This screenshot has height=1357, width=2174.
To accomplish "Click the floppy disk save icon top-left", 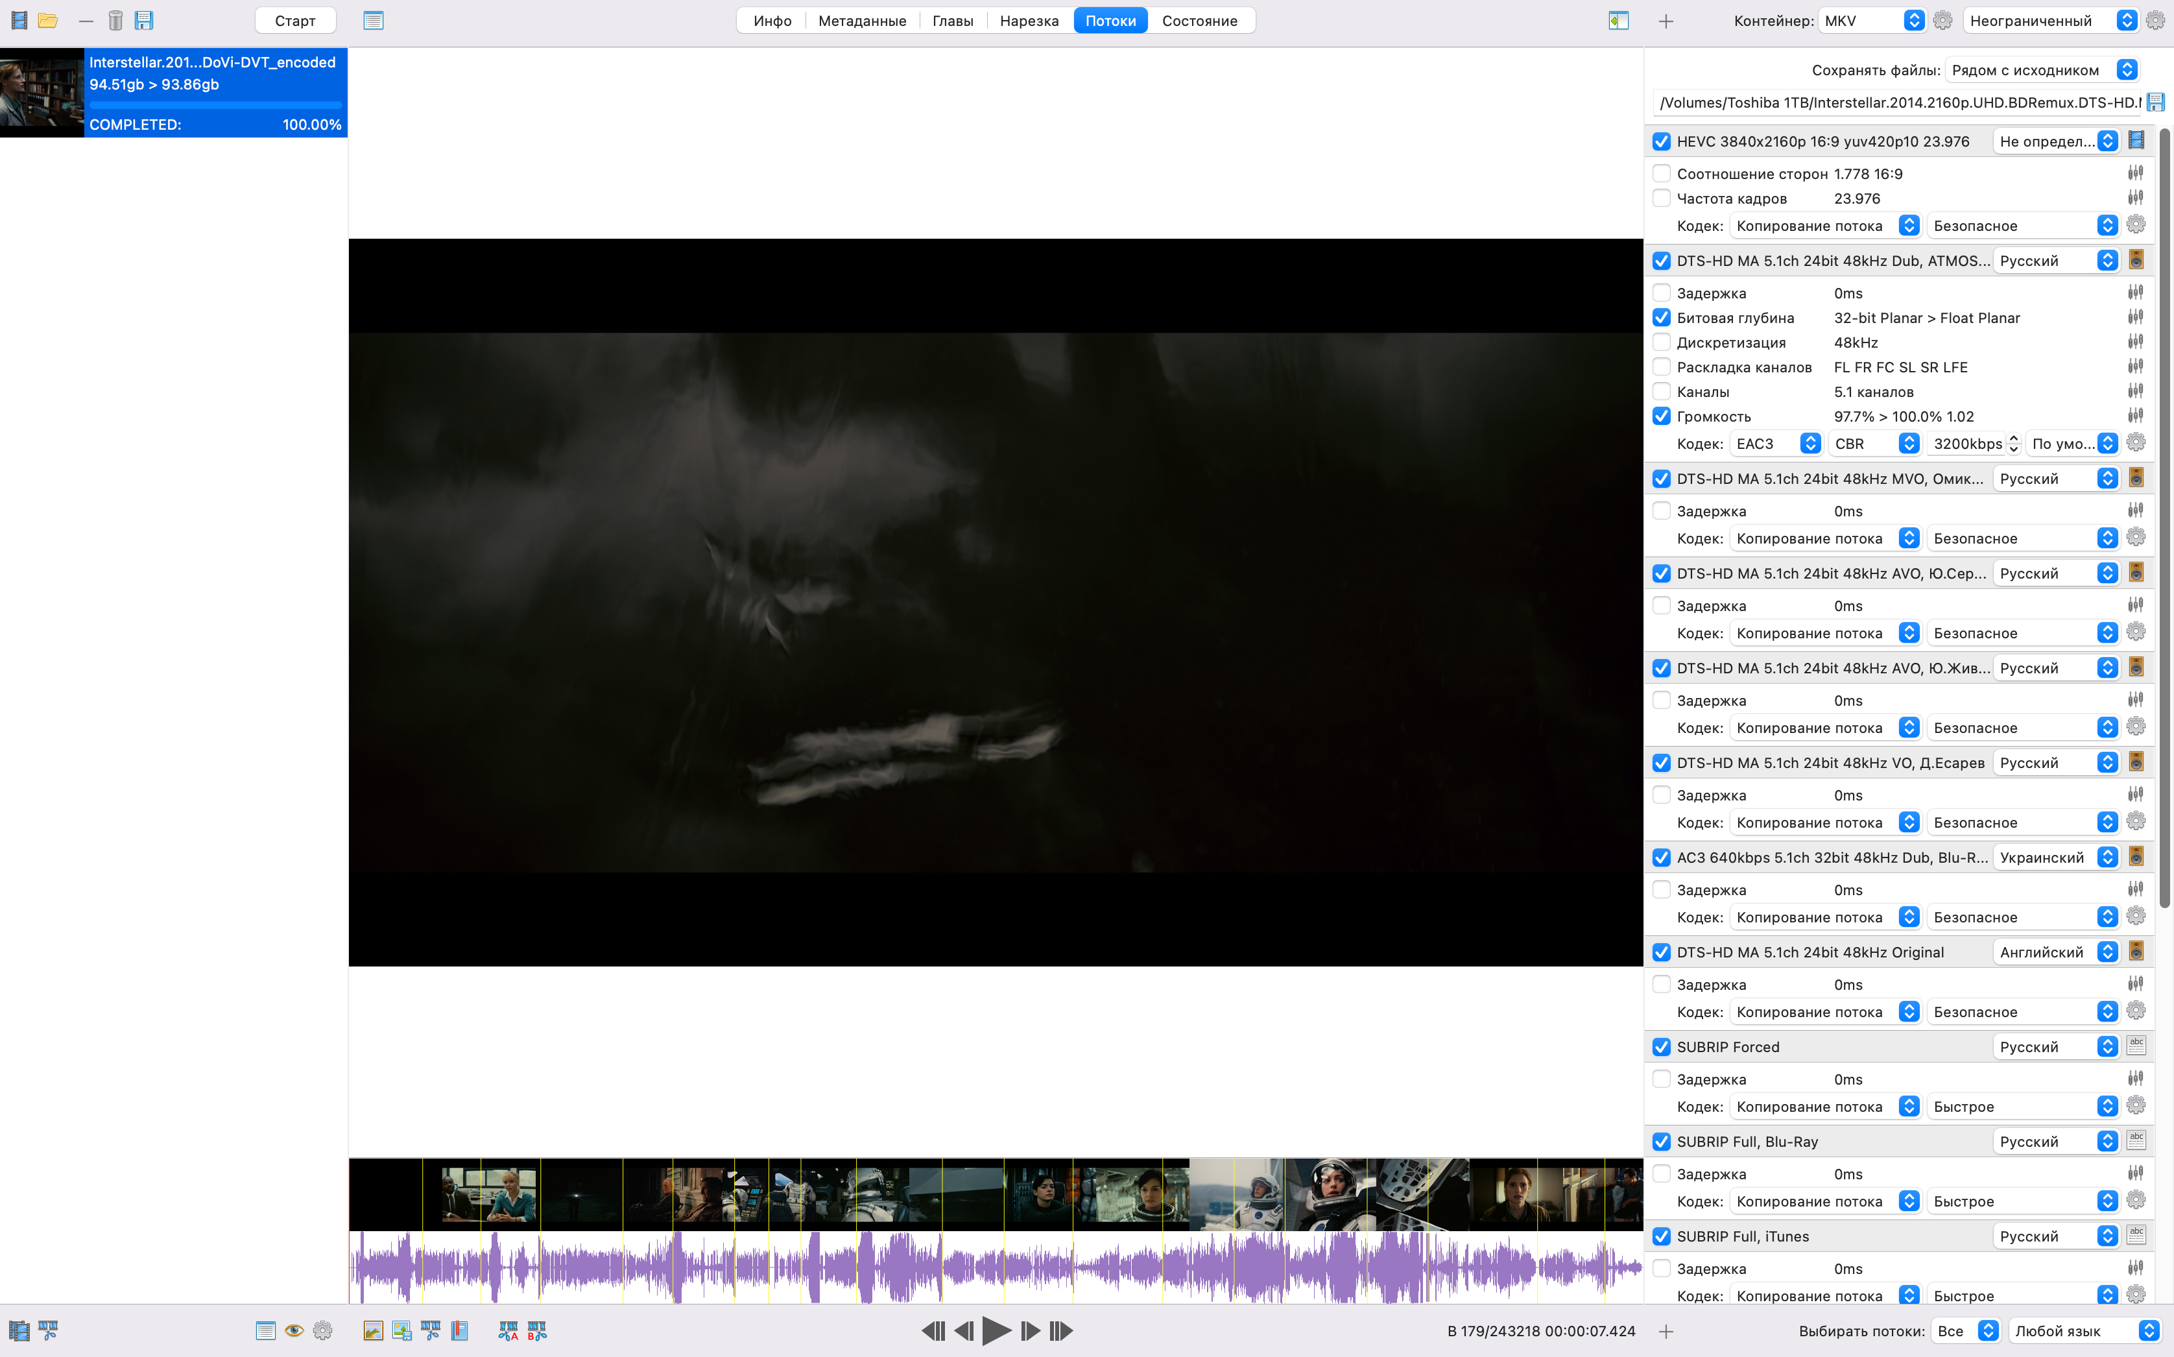I will point(145,21).
